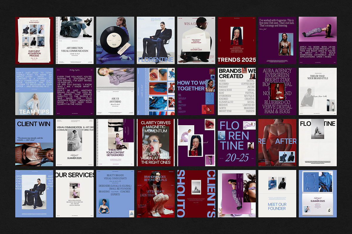
Task: Open the blue Lorem ipsum seated woman template
Action: pos(34,194)
